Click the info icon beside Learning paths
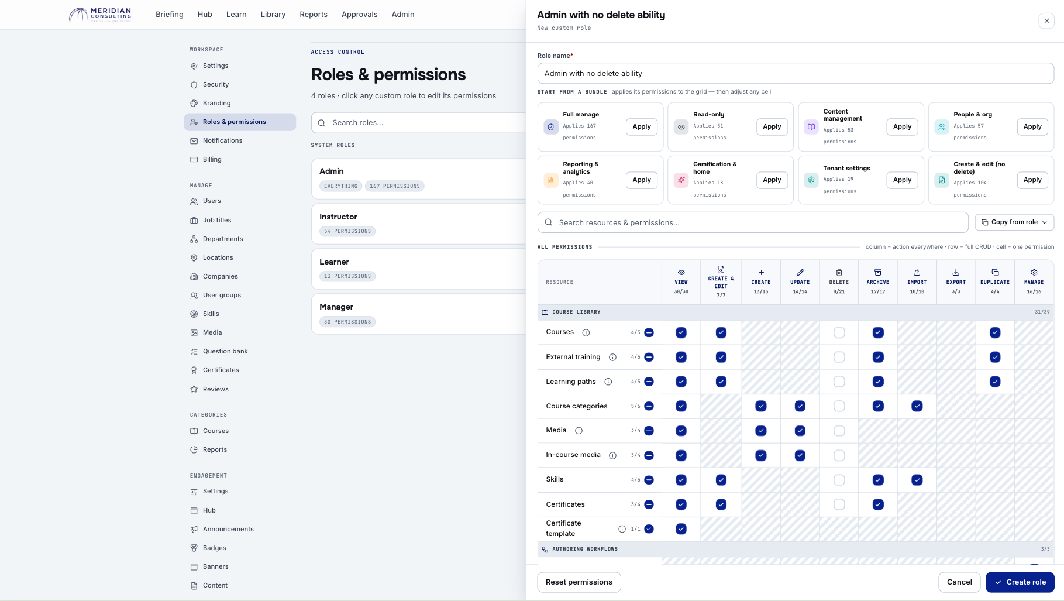1064x601 pixels. (x=608, y=382)
